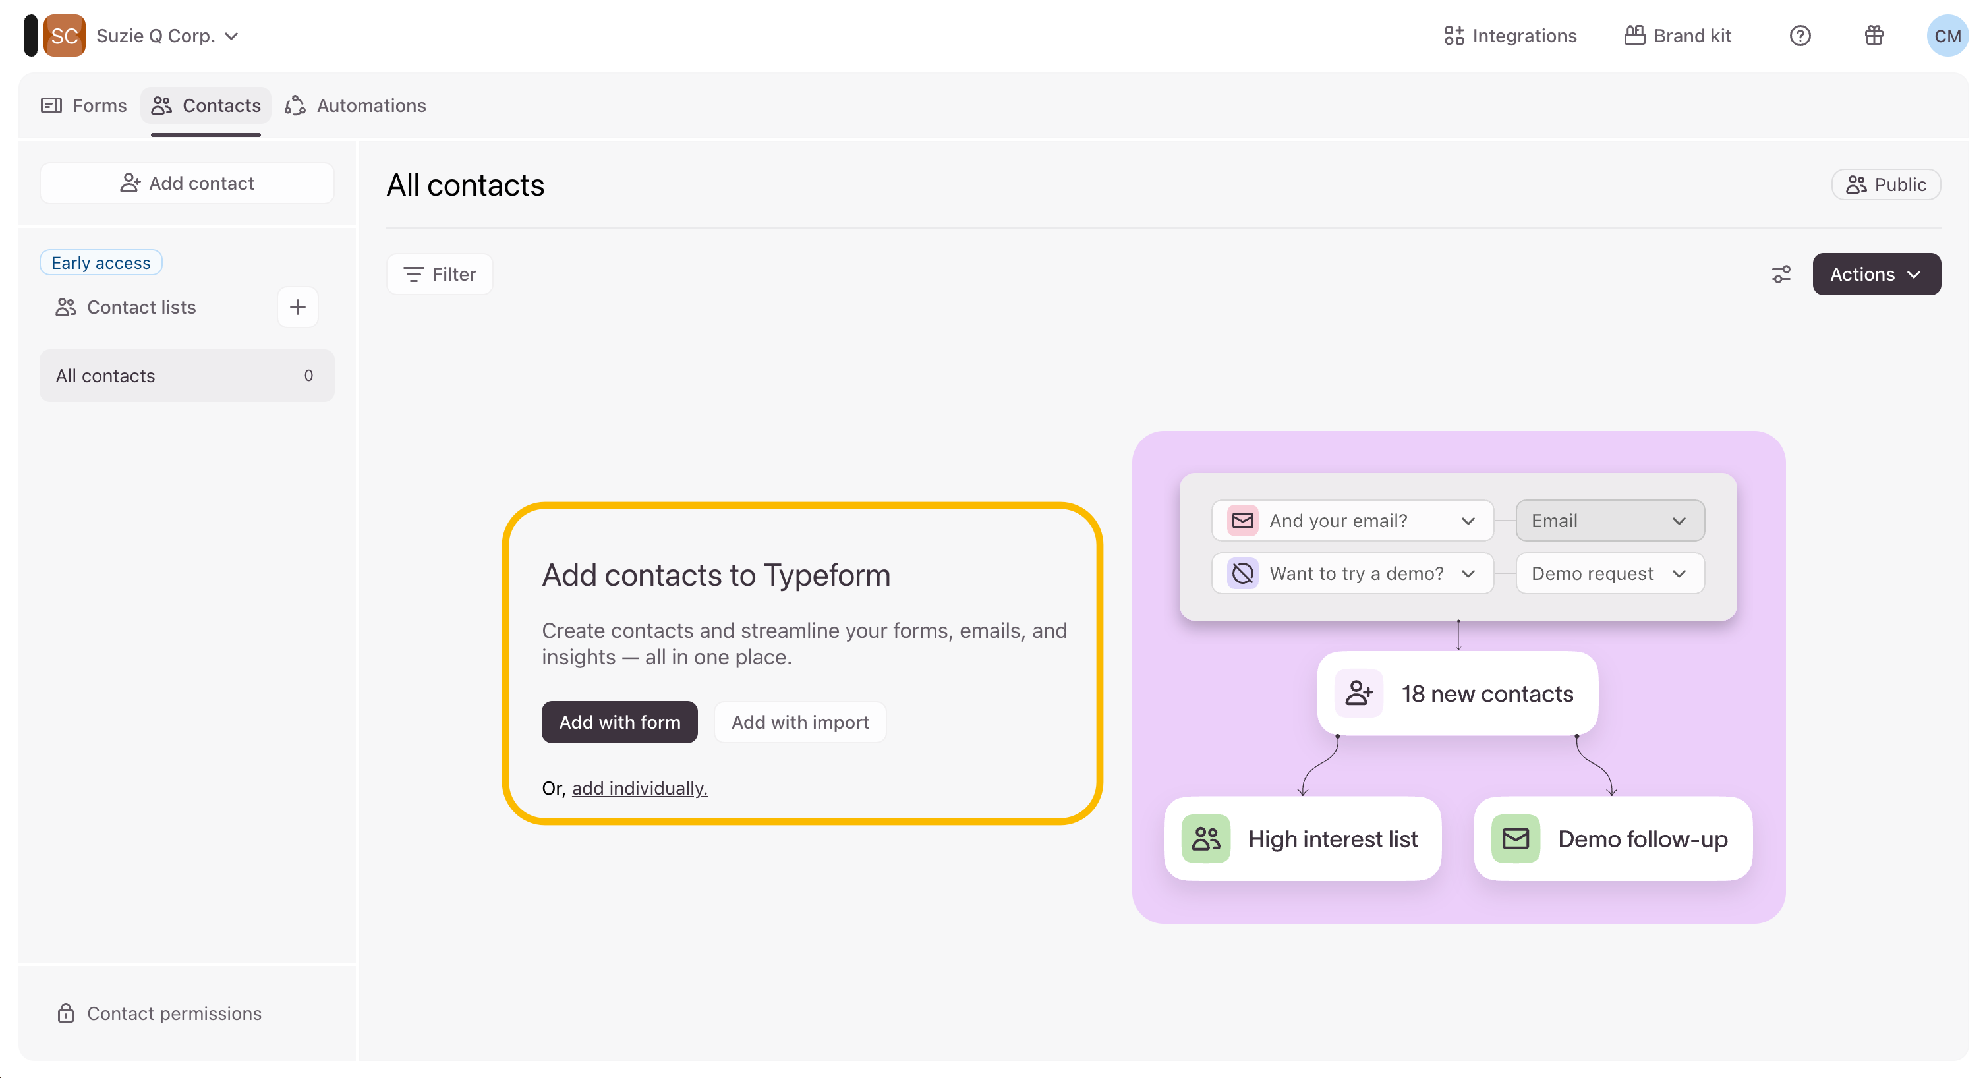This screenshot has height=1078, width=1985.
Task: Click the Add with import button
Action: click(x=799, y=722)
